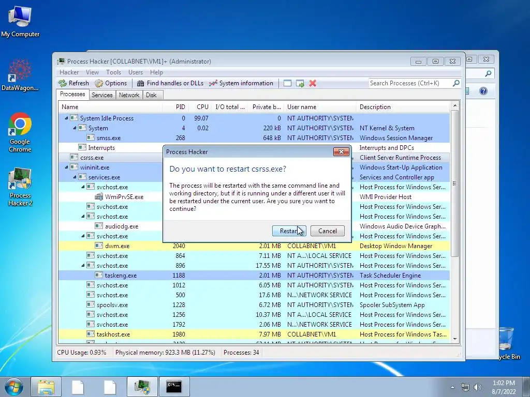Click the red X kill-window icon
Image resolution: width=530 pixels, height=397 pixels.
coord(313,83)
